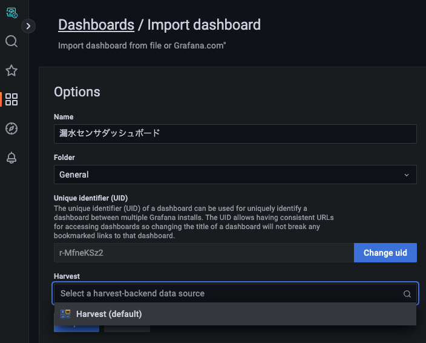Focus the harvest-backend data source selector
Viewport: 426px width, 343px height.
pyautogui.click(x=229, y=293)
